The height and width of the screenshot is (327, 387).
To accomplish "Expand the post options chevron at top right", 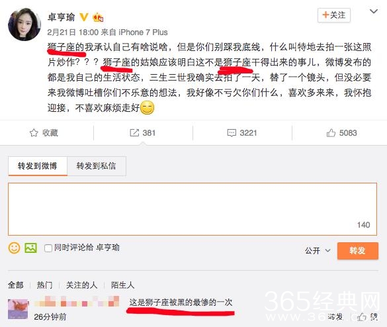I will [374, 11].
